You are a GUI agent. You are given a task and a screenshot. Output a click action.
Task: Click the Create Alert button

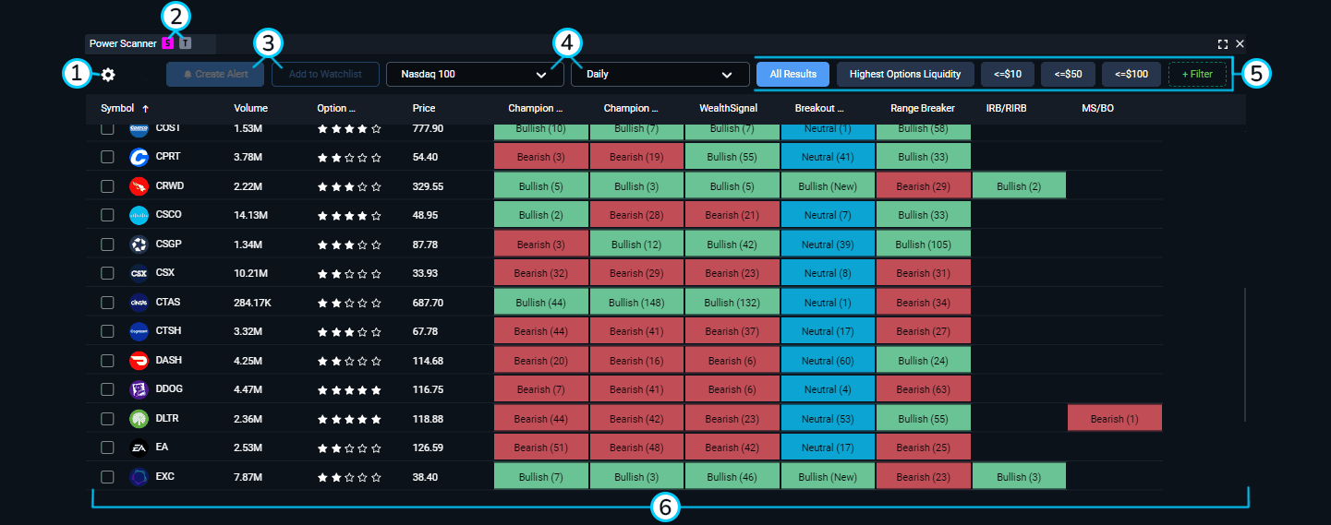[x=214, y=75]
